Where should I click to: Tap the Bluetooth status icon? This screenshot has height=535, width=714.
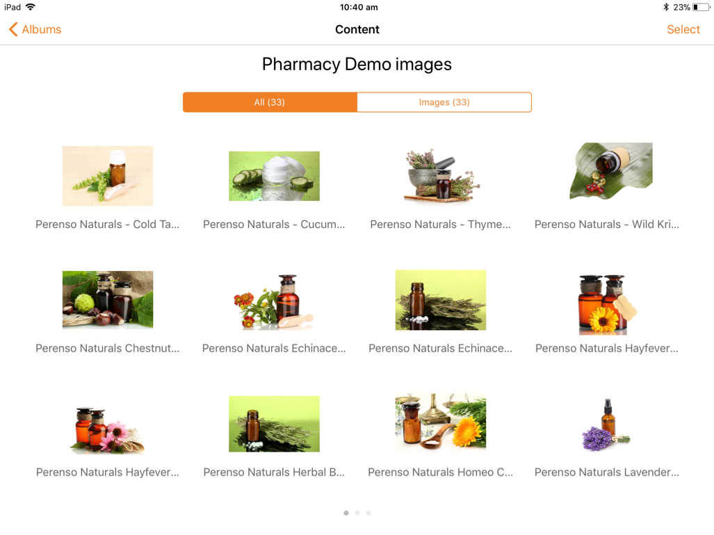(x=666, y=7)
